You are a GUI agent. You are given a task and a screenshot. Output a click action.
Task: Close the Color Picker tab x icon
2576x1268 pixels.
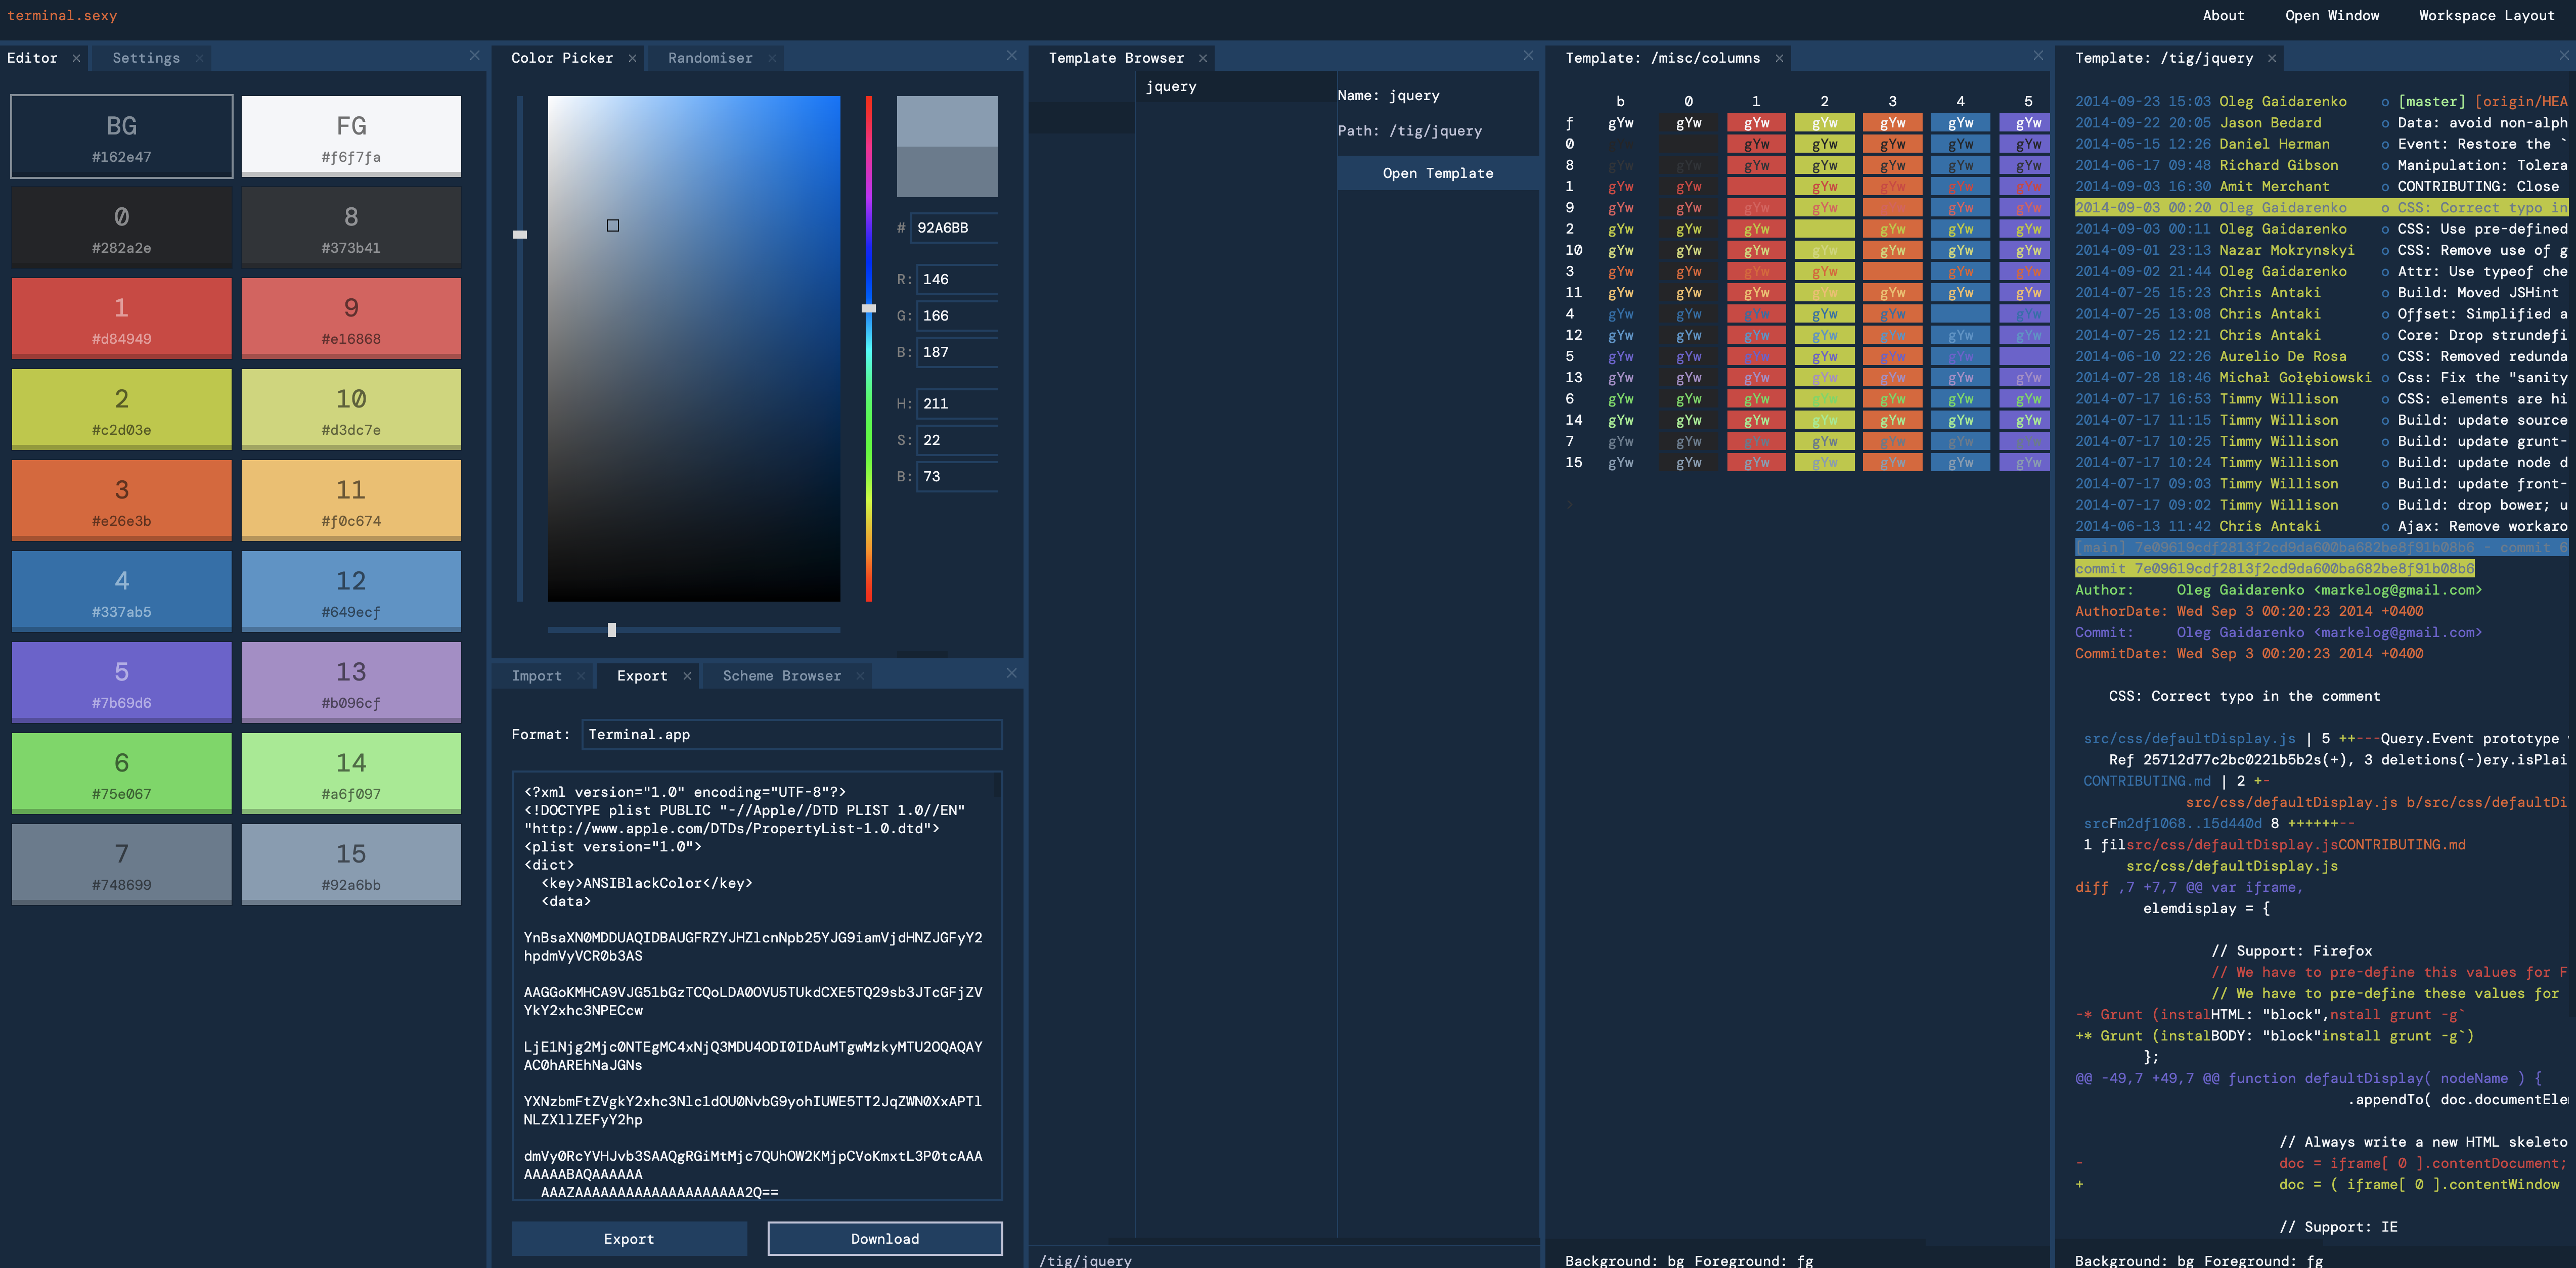[632, 59]
